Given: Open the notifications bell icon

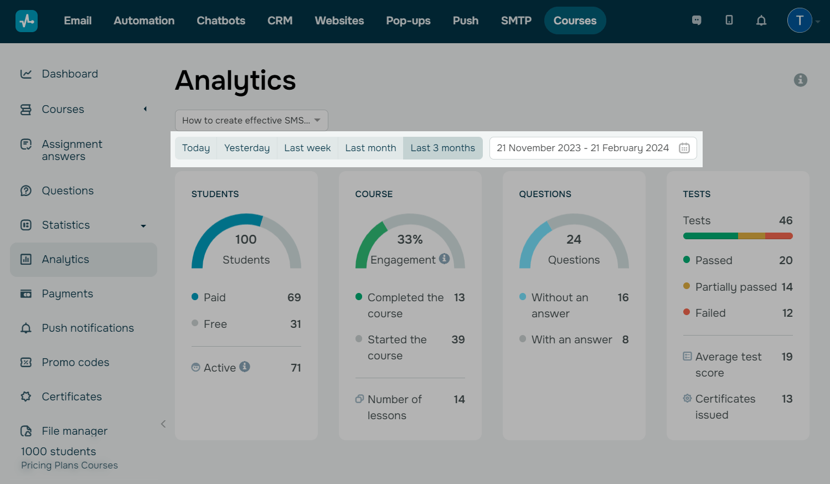Looking at the screenshot, I should click(x=761, y=20).
